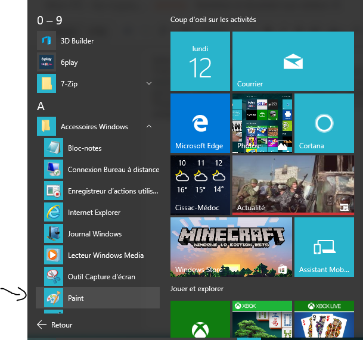The height and width of the screenshot is (340, 363).
Task: Open the Xbox mahjong game tile
Action: 262,319
